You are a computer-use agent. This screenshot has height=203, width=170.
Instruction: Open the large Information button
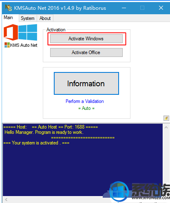pyautogui.click(x=86, y=83)
